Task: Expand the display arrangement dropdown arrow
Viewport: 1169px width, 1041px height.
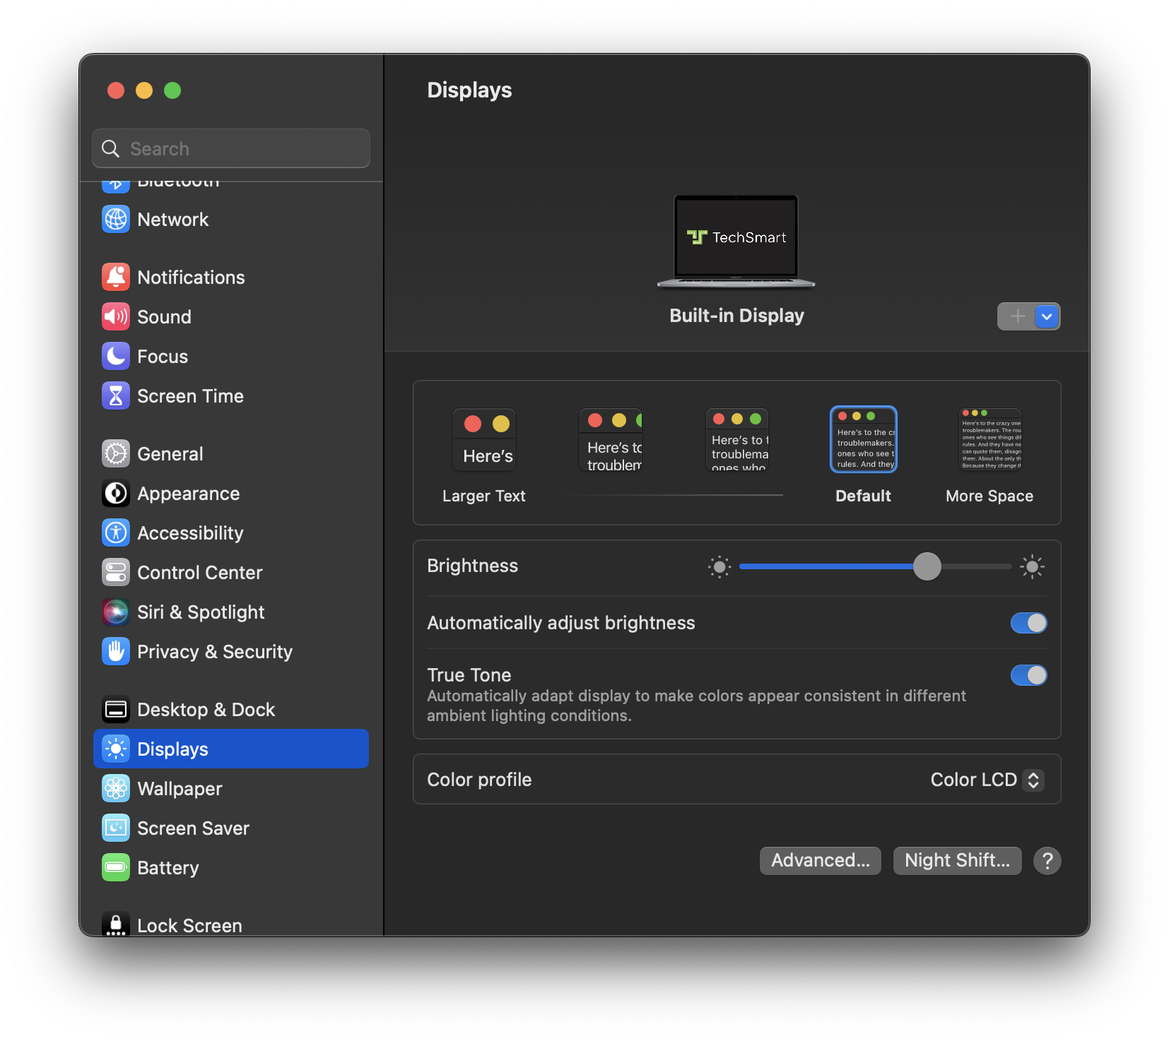Action: 1047,316
